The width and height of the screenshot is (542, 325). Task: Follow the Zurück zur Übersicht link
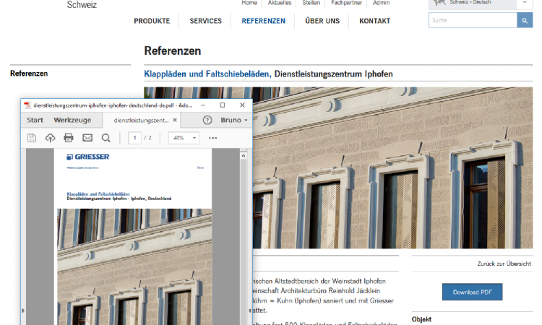click(504, 264)
